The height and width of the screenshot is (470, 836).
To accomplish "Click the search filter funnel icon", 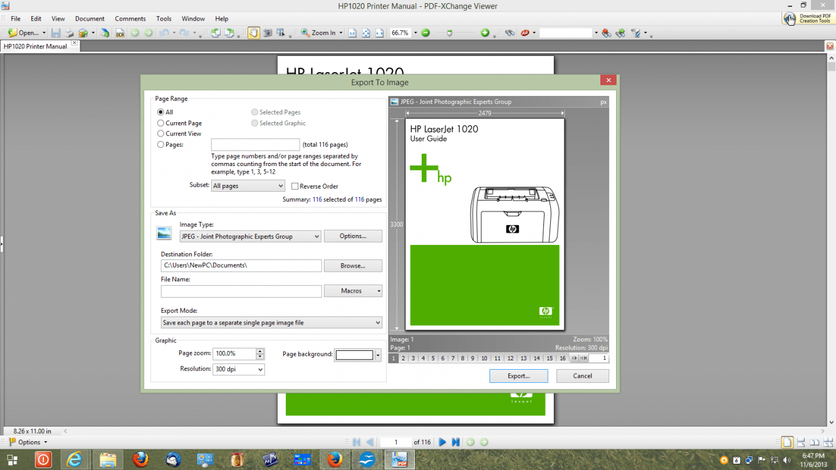I will point(635,33).
